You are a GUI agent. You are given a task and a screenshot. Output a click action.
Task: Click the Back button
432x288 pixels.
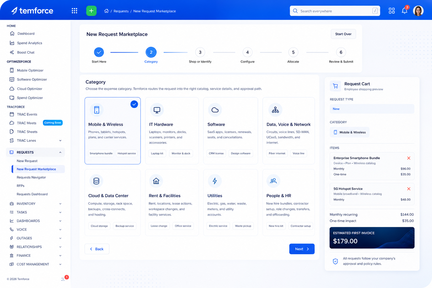coord(97,249)
